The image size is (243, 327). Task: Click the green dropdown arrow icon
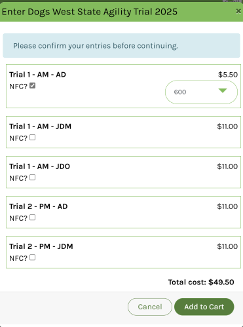pyautogui.click(x=223, y=90)
